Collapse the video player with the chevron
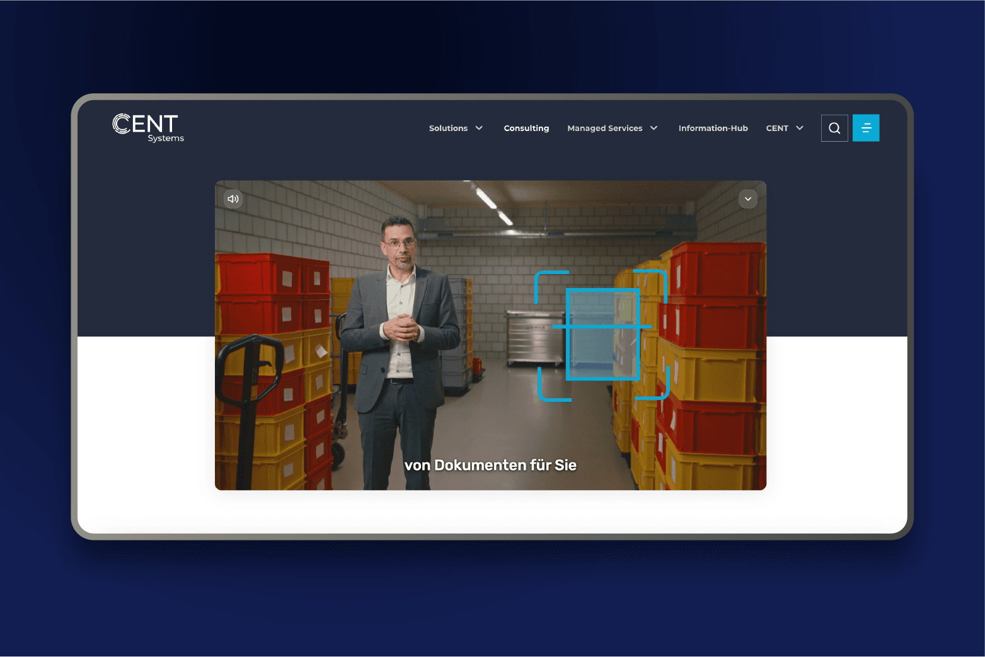985x657 pixels. 747,198
